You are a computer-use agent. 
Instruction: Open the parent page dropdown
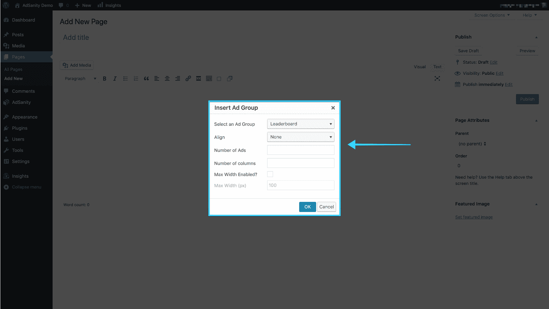click(472, 144)
